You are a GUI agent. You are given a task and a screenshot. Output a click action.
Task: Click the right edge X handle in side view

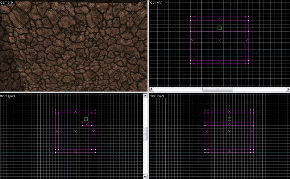coord(252,131)
